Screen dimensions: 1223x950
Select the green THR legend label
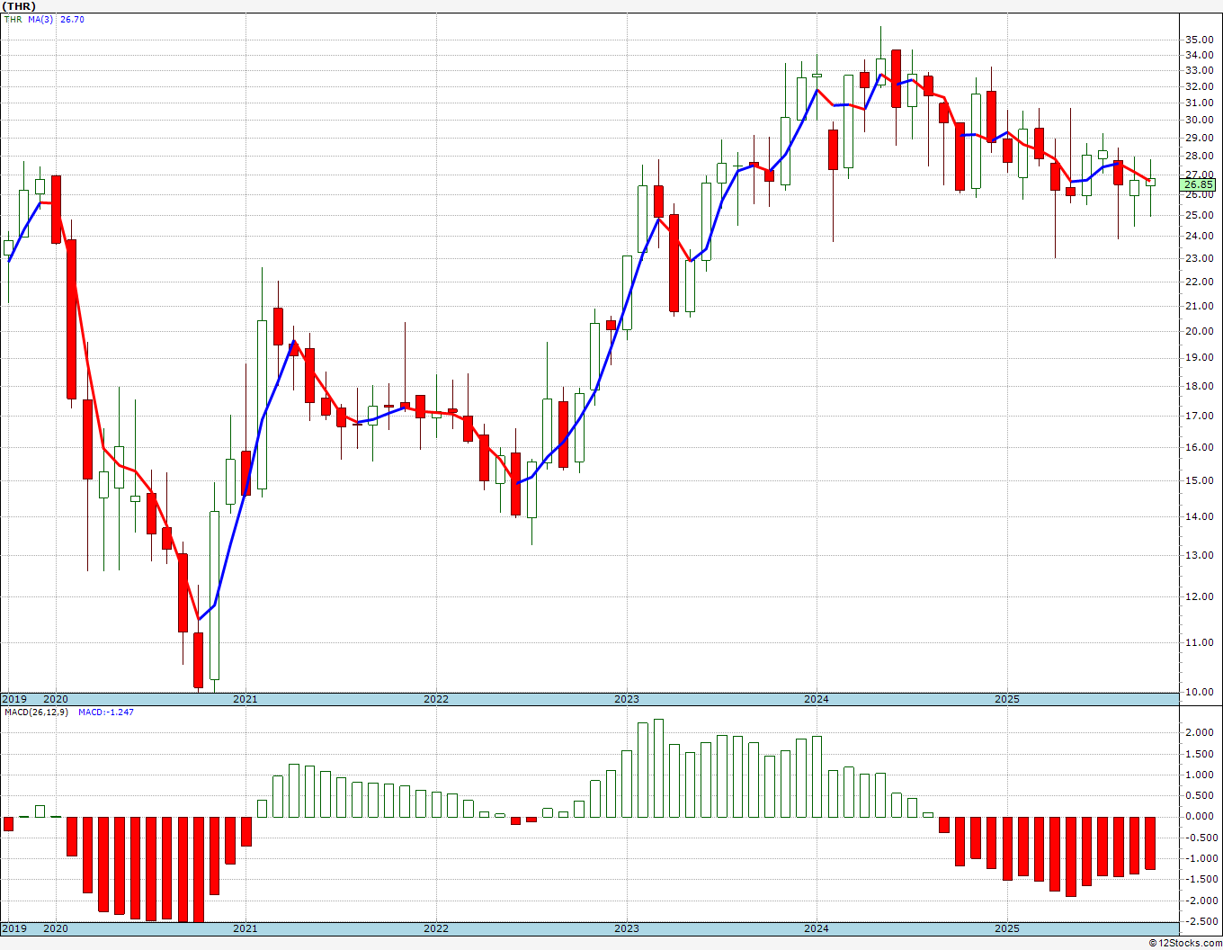[13, 19]
